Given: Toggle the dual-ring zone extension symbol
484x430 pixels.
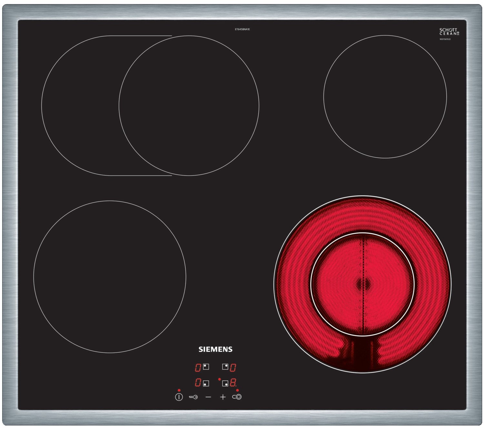Looking at the screenshot, I should tap(237, 397).
